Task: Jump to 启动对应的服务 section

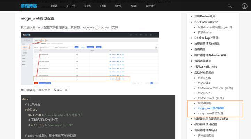Action: [x=204, y=73]
